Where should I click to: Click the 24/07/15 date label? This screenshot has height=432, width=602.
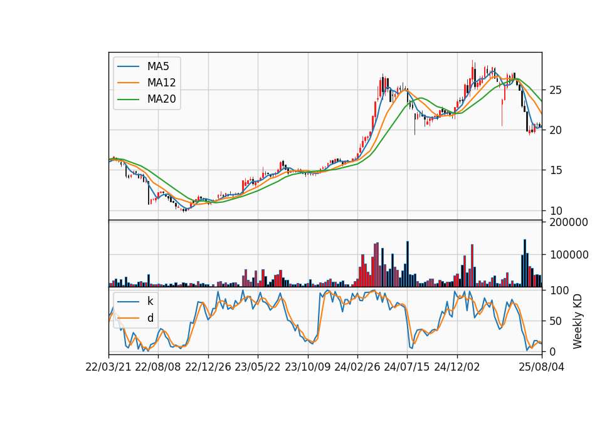click(x=407, y=367)
